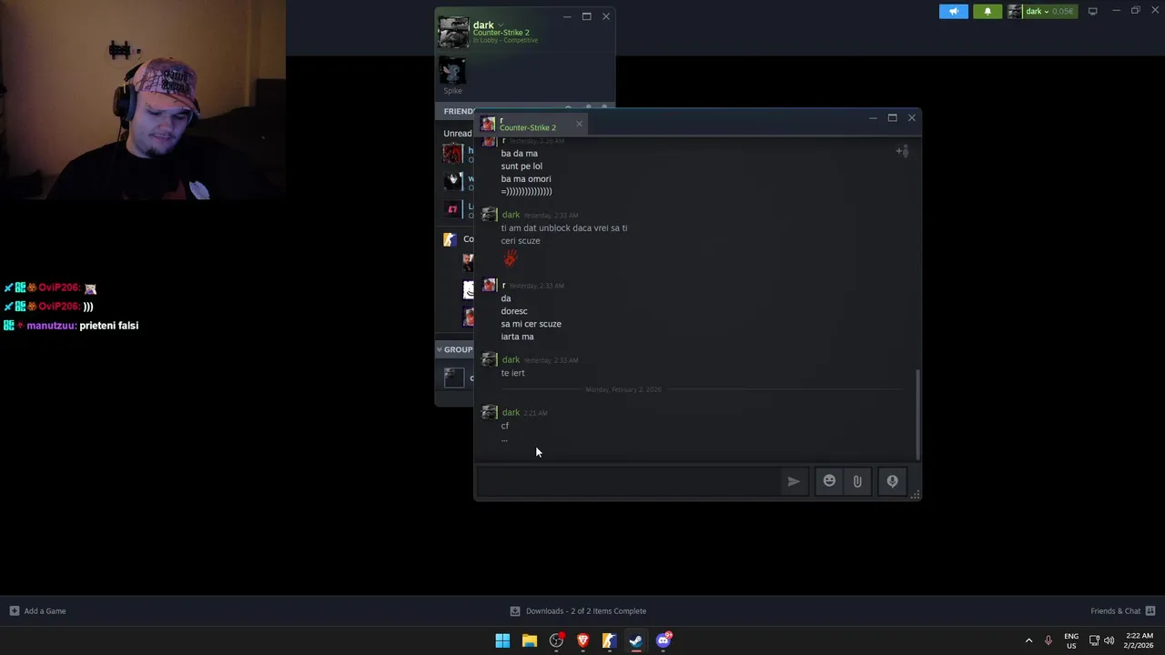
Task: Open the taskbar clock and calendar
Action: (x=1140, y=640)
